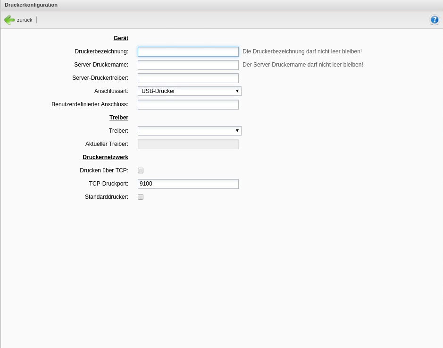Click the 'Benutzerdefinierter Anschluss' text field
443x348 pixels.
[x=188, y=104]
